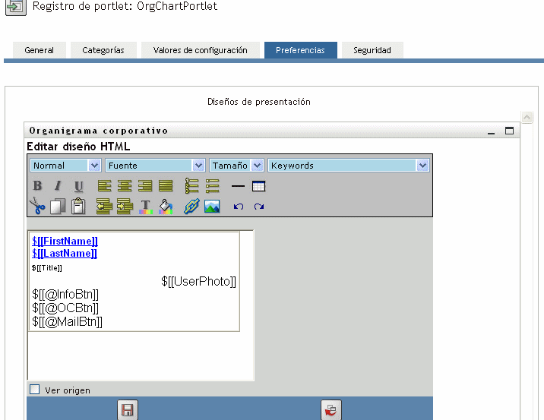Align text to the right
Viewport: 544px width, 420px height.
pos(145,186)
